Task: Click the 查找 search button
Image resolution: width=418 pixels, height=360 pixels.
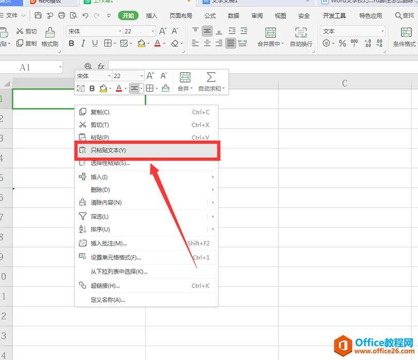Action: [x=405, y=15]
